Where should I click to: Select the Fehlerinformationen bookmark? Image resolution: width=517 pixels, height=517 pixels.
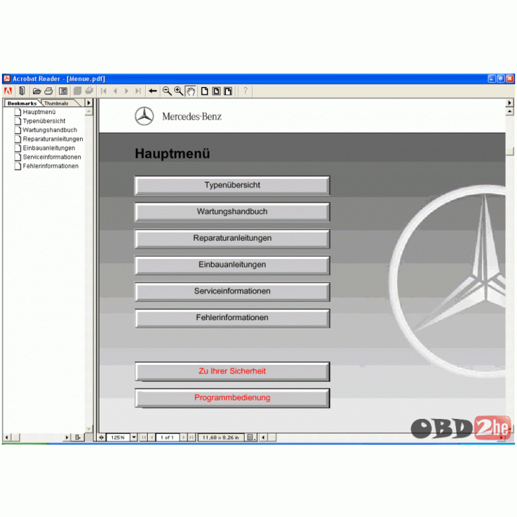point(50,166)
